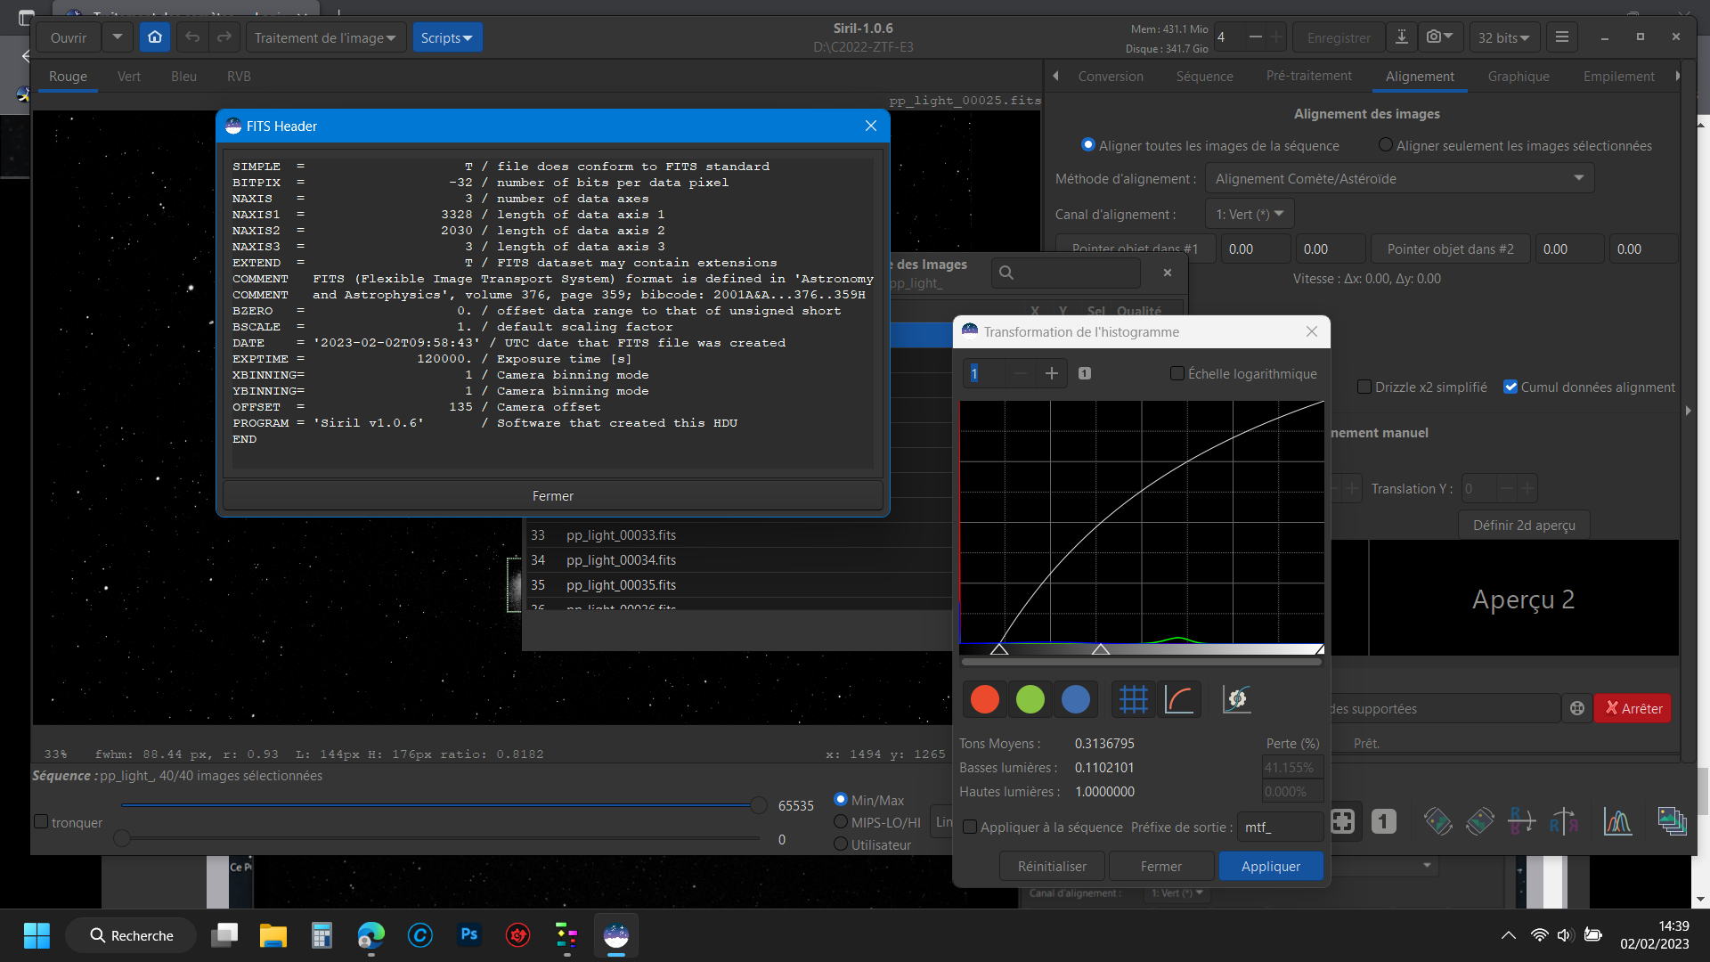Toggle the histogram grid display icon
This screenshot has width=1710, height=962.
[x=1133, y=700]
